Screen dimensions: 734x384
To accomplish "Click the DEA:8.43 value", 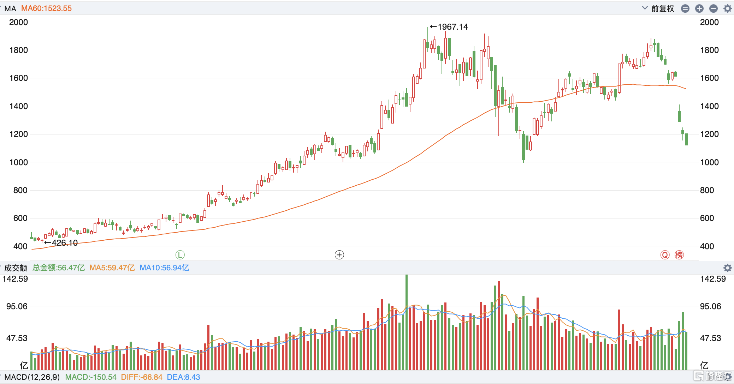I will coord(183,377).
